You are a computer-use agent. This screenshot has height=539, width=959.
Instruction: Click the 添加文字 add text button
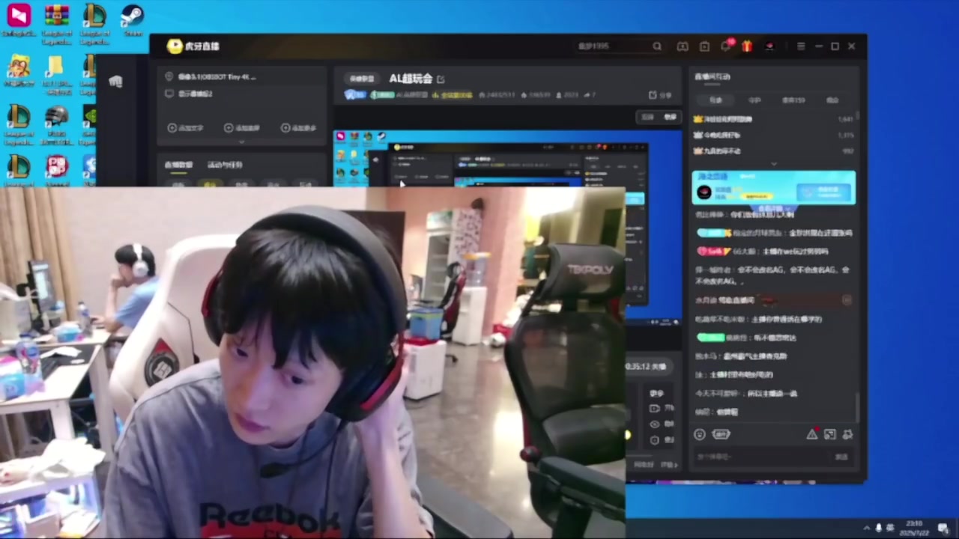tap(185, 128)
